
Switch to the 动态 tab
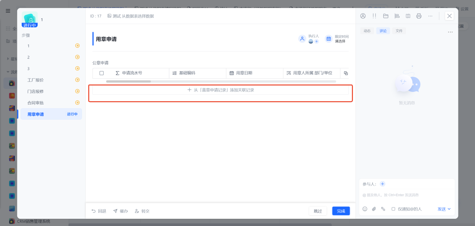tap(367, 31)
